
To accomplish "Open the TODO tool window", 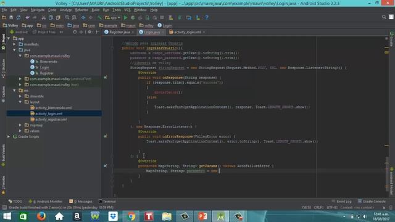I will [15, 202].
